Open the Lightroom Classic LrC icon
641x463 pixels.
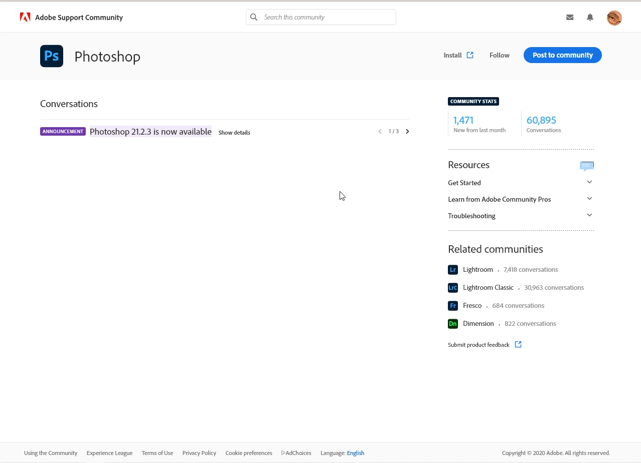coord(453,288)
